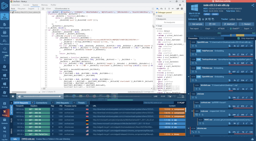Open the ATT&CK matrix button
Screen dimensions: 256x141
(221, 28)
